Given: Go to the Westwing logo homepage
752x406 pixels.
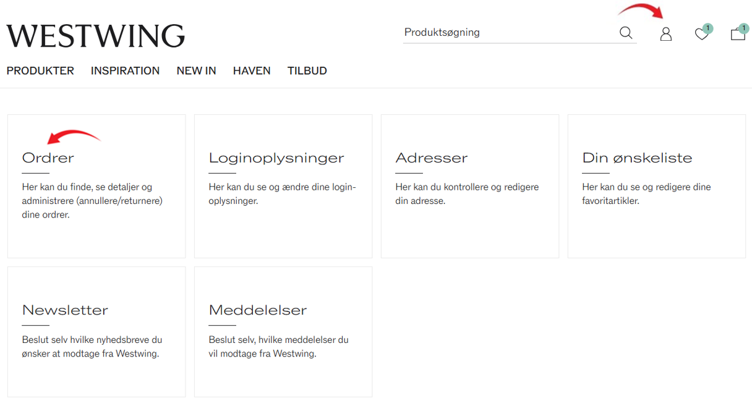Looking at the screenshot, I should (x=96, y=36).
